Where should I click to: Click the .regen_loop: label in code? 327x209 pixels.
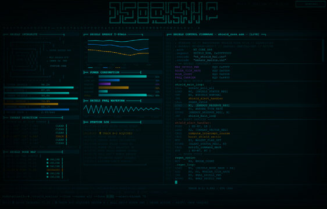click(x=185, y=165)
